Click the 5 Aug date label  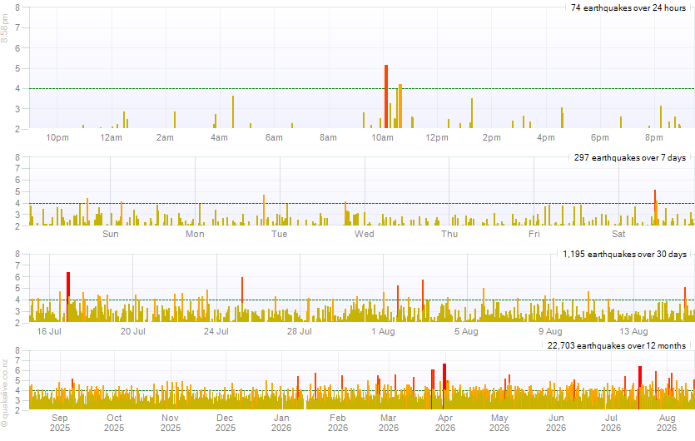466,331
